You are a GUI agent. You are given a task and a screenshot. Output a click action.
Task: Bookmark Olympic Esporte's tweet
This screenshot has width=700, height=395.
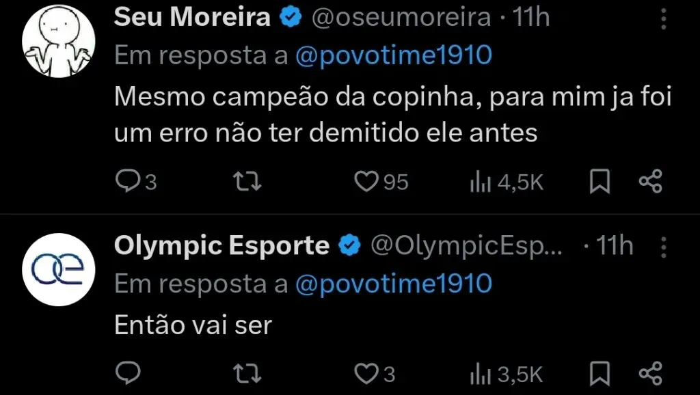[x=600, y=373]
